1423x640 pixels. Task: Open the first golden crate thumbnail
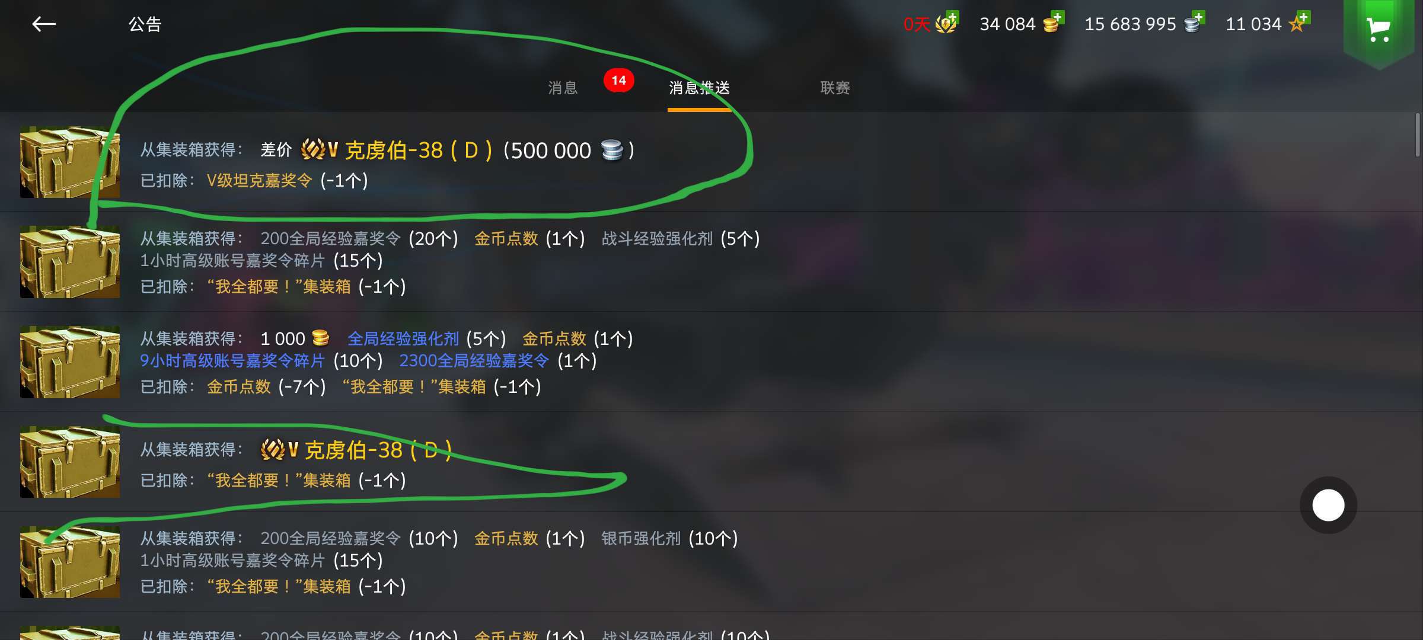coord(70,162)
